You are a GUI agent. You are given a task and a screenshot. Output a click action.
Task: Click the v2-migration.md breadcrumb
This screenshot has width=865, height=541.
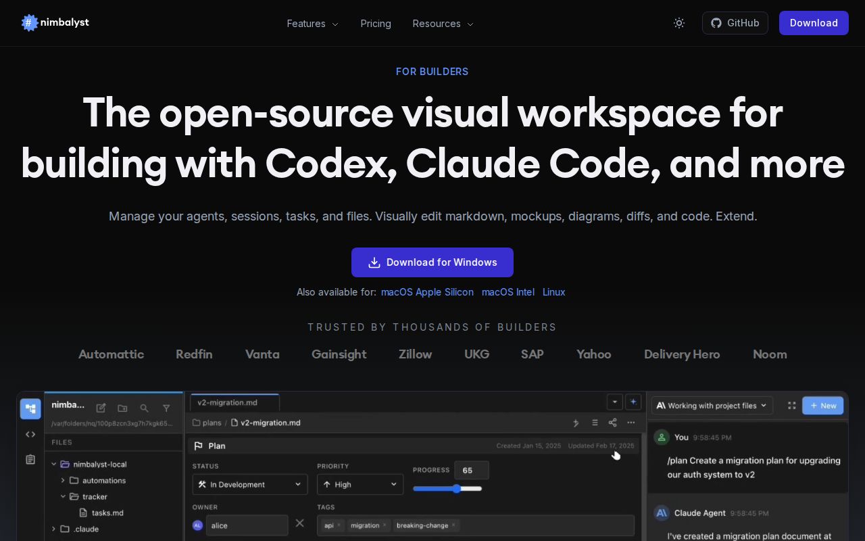click(x=266, y=423)
